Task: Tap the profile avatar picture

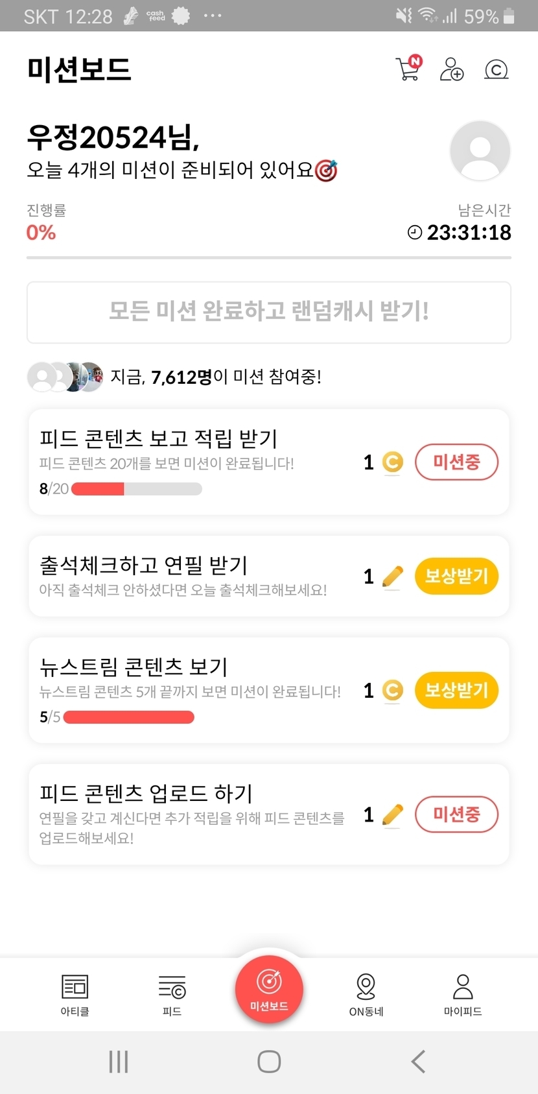Action: click(x=480, y=151)
